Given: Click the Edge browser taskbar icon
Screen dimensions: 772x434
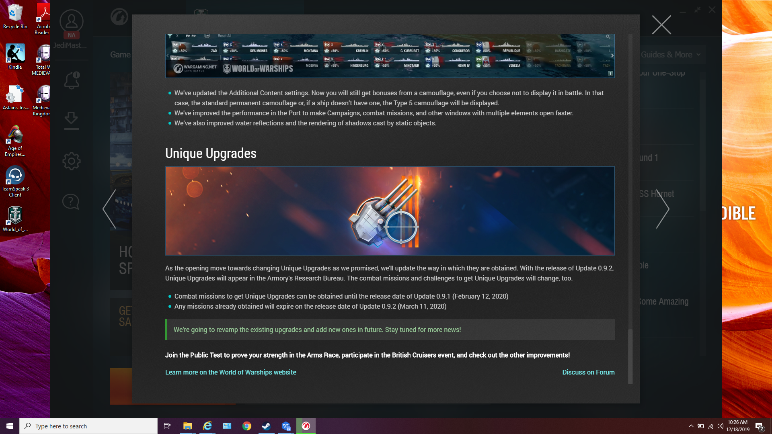Looking at the screenshot, I should tap(207, 426).
